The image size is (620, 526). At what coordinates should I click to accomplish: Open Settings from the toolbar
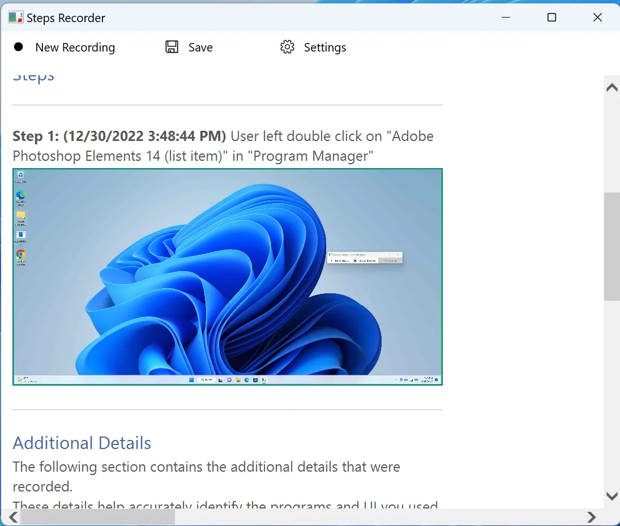324,47
